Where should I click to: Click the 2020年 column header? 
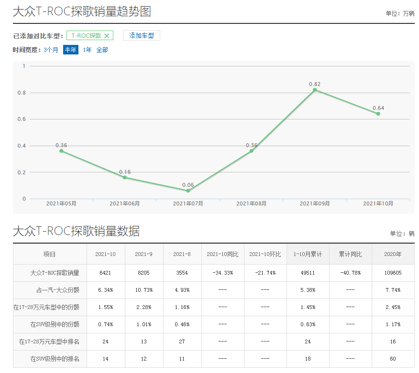point(393,254)
